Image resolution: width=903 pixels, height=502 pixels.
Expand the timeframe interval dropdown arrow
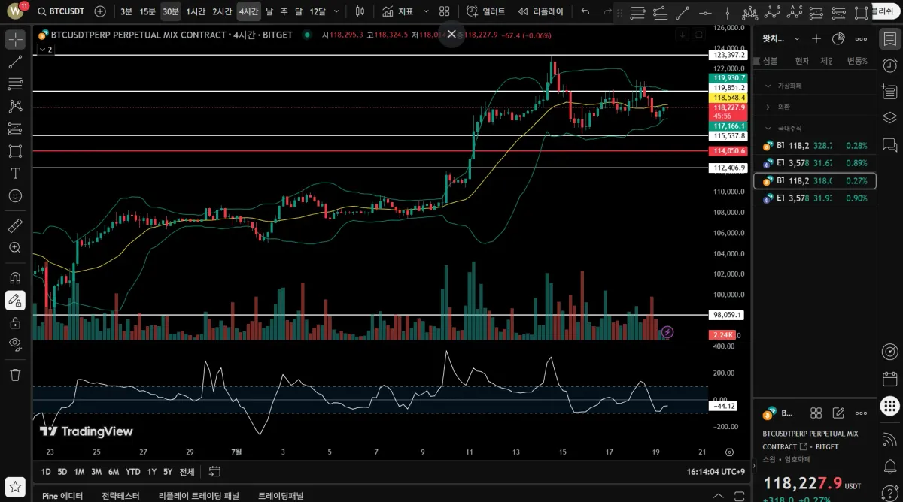336,11
